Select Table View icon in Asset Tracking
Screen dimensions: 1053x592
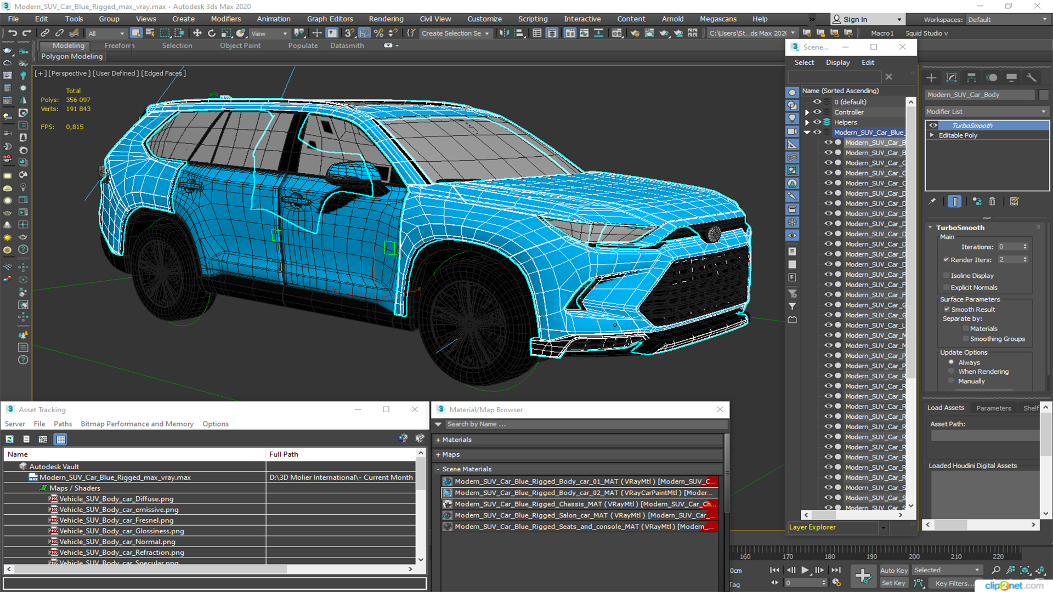pos(61,439)
